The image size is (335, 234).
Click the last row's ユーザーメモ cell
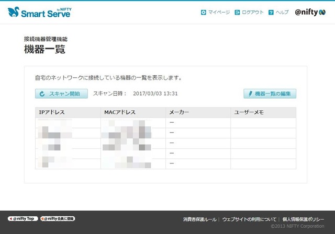pos(263,163)
